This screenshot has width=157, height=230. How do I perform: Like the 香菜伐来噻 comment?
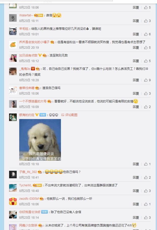[x=147, y=93]
